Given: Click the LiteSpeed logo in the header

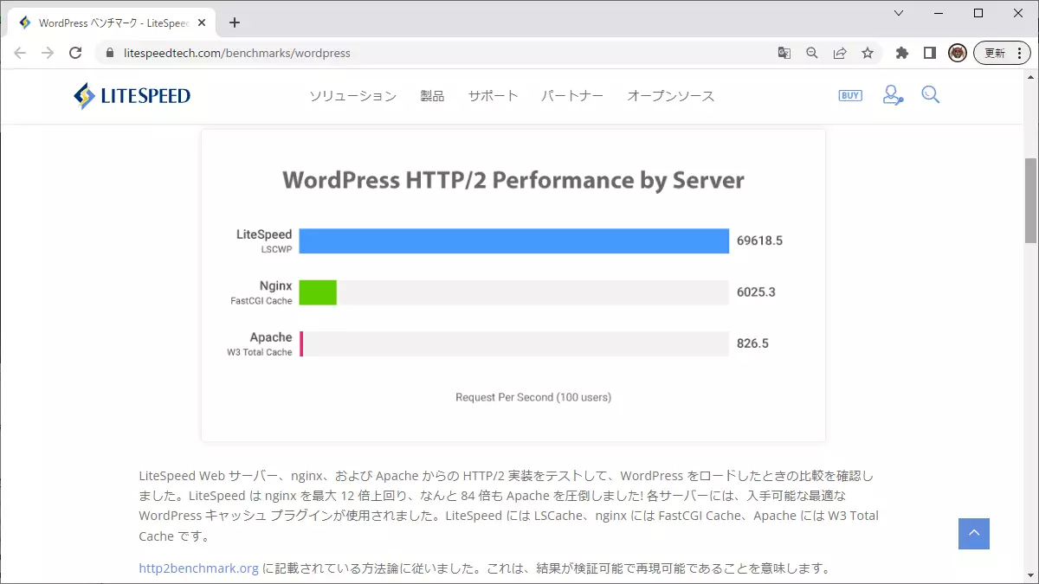Looking at the screenshot, I should [x=132, y=96].
